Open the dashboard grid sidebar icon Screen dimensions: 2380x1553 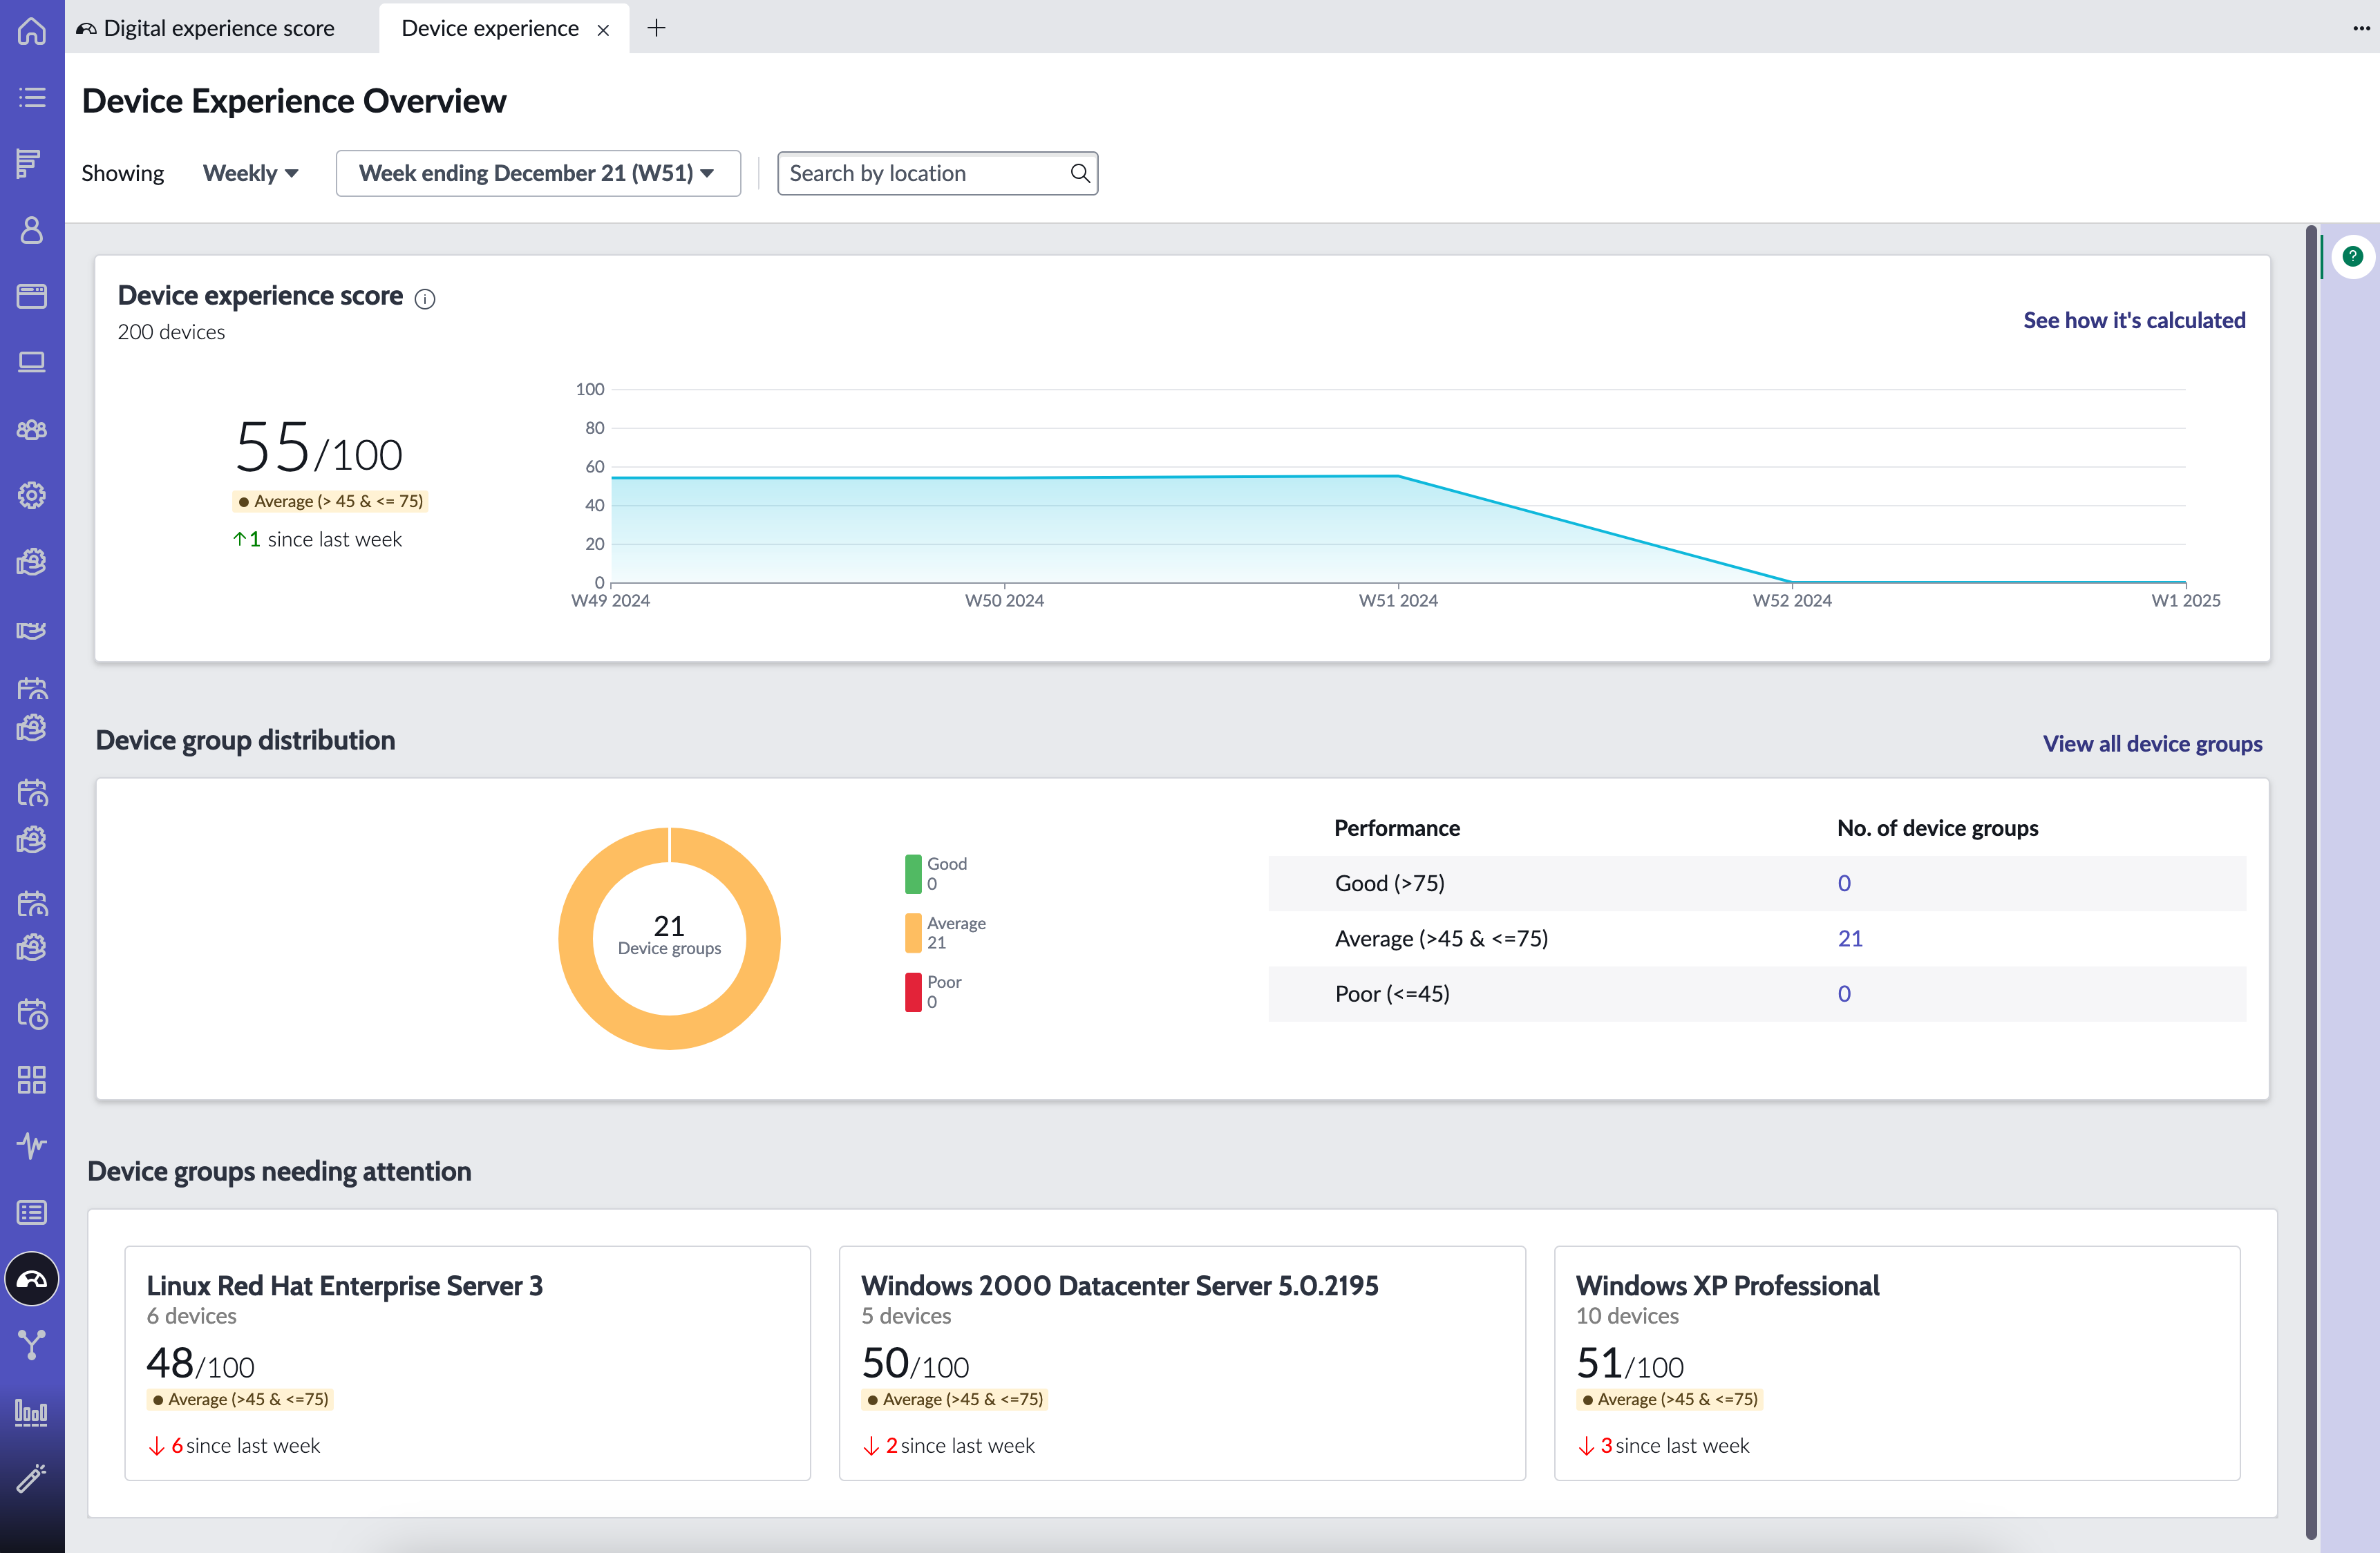(32, 1079)
